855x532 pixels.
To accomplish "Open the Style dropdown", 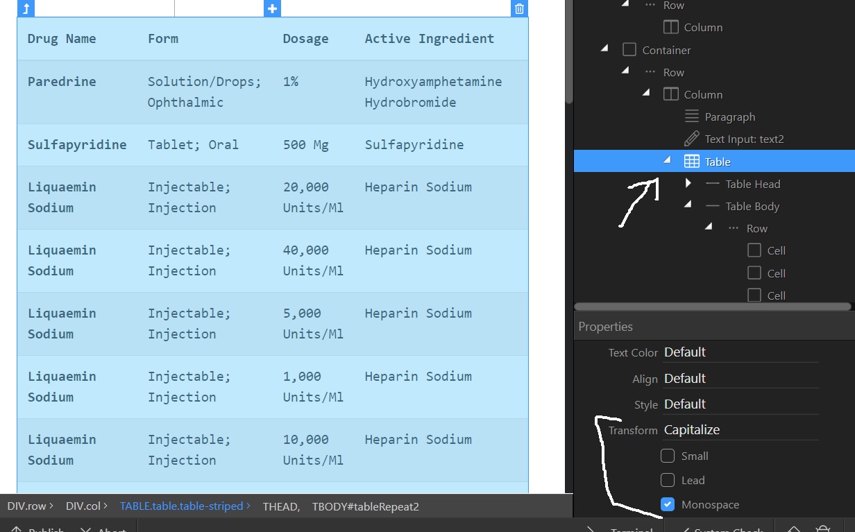I will pyautogui.click(x=741, y=404).
